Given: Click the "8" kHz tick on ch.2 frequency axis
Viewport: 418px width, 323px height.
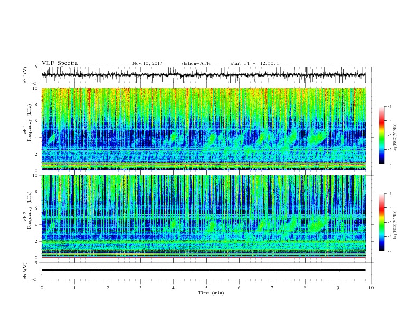Looking at the screenshot, I should (x=37, y=192).
